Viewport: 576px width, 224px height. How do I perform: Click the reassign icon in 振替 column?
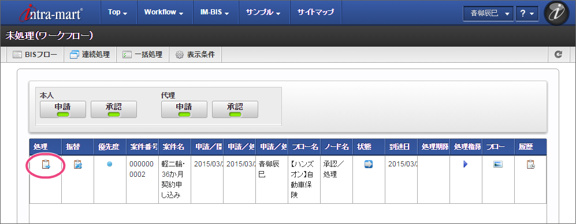(77, 165)
